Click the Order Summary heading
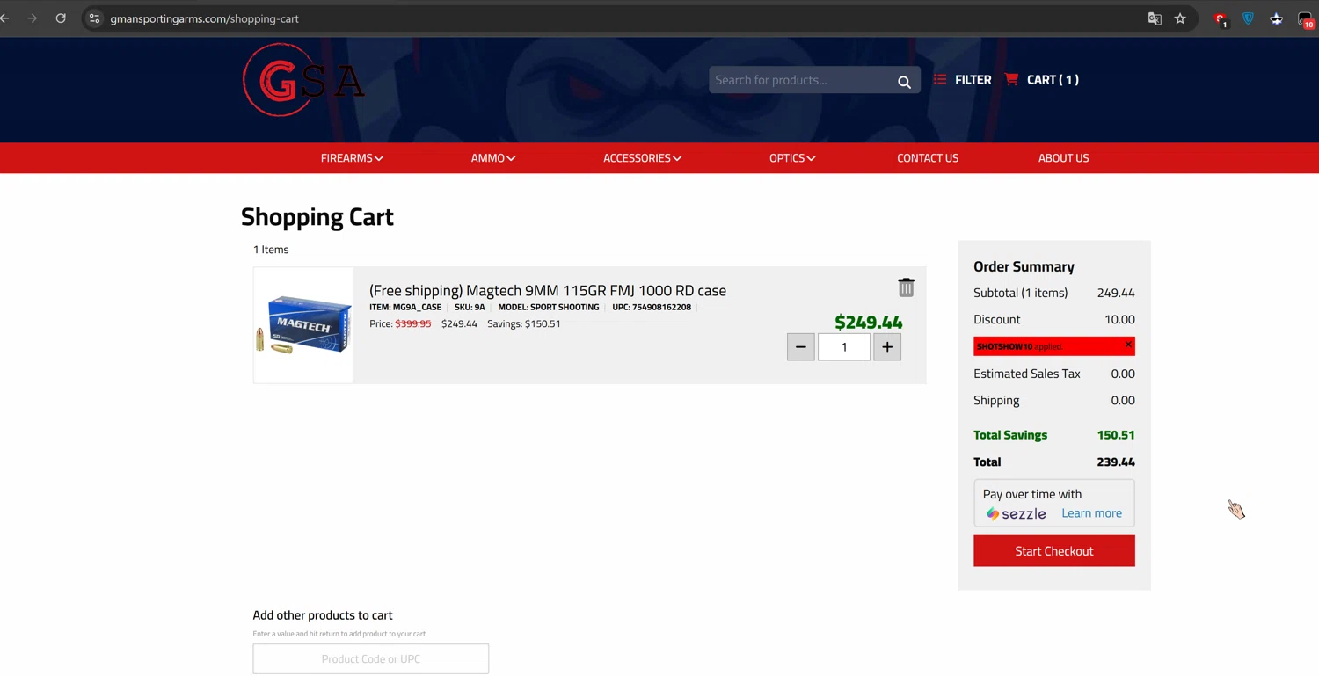The image size is (1319, 676). click(x=1024, y=266)
